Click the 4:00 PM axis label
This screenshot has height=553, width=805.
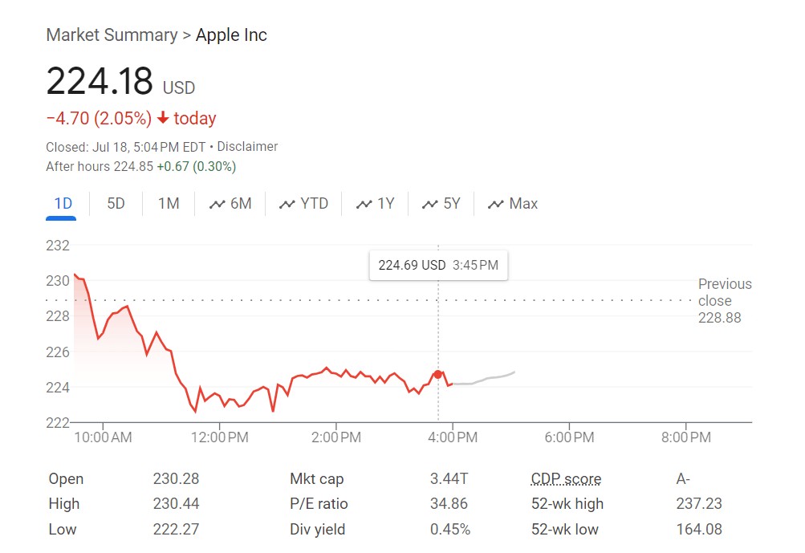[453, 437]
